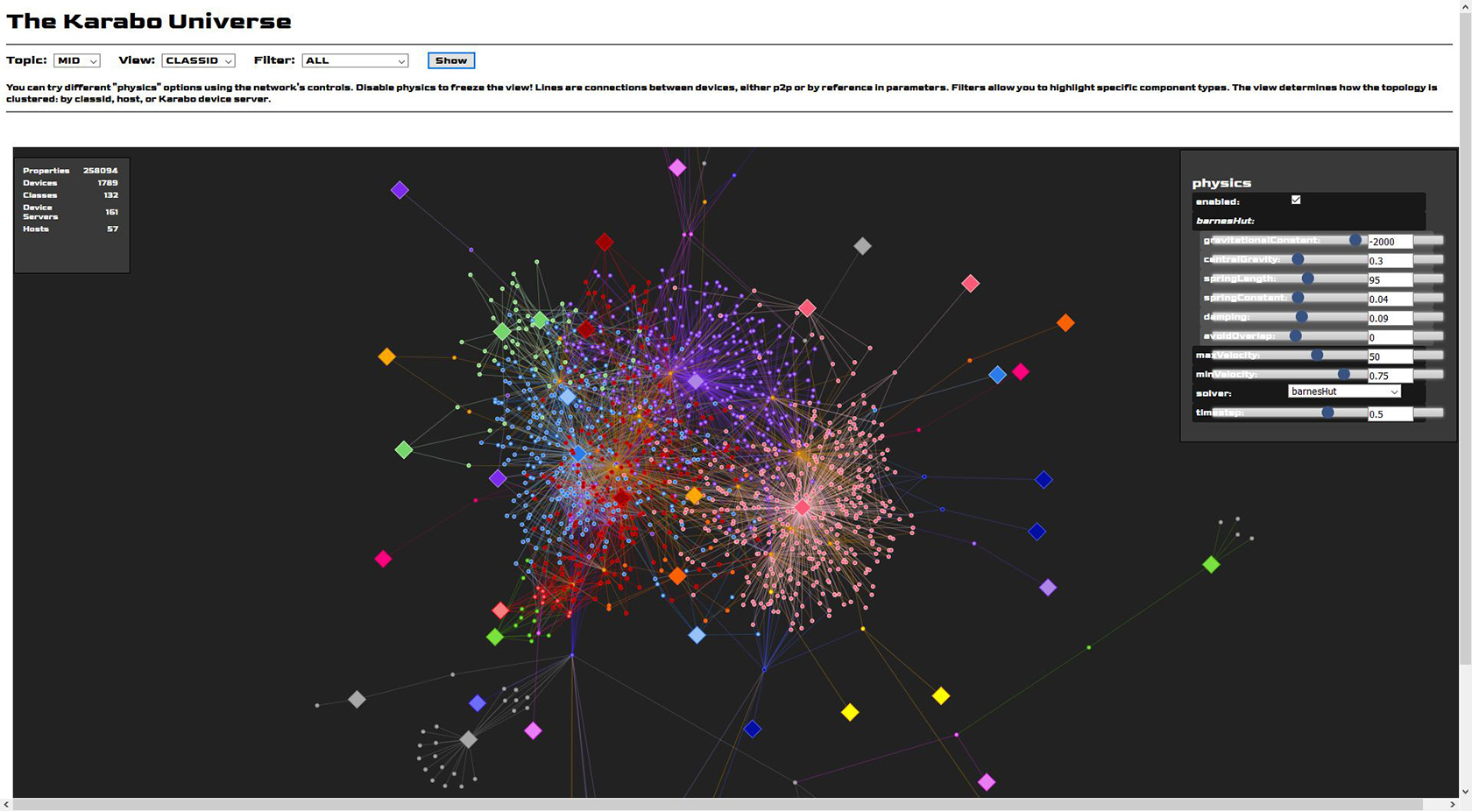Screen dimensions: 1472x811
Task: Click the barnesHut section label
Action: coord(1225,221)
